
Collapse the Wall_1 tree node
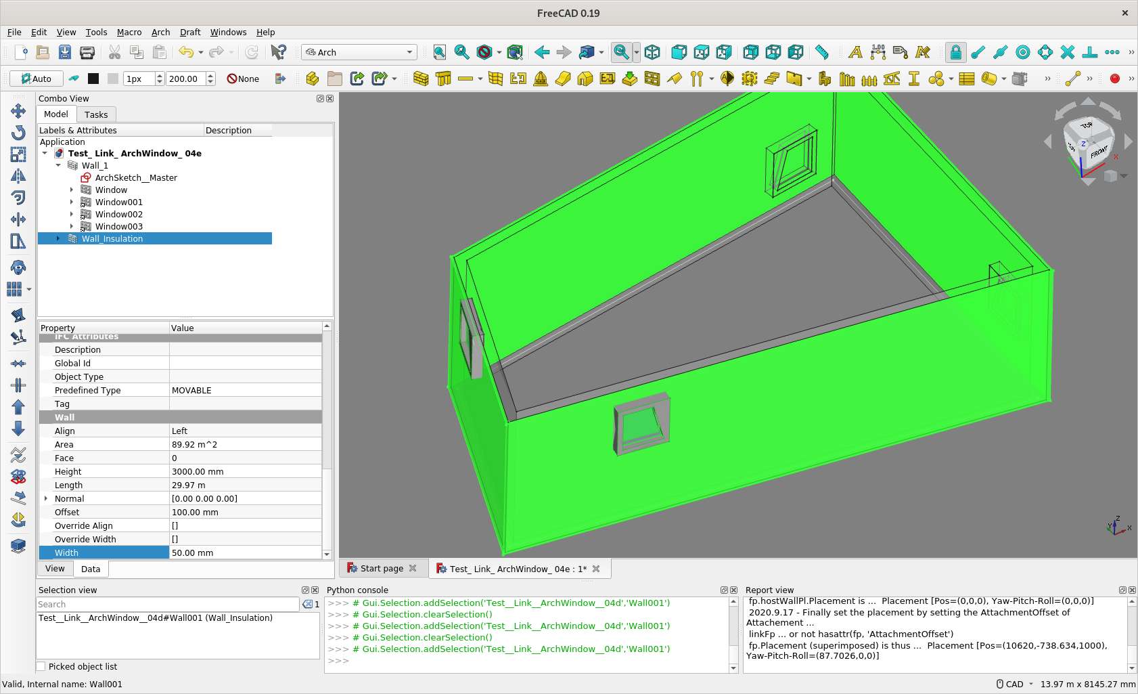[x=58, y=165]
